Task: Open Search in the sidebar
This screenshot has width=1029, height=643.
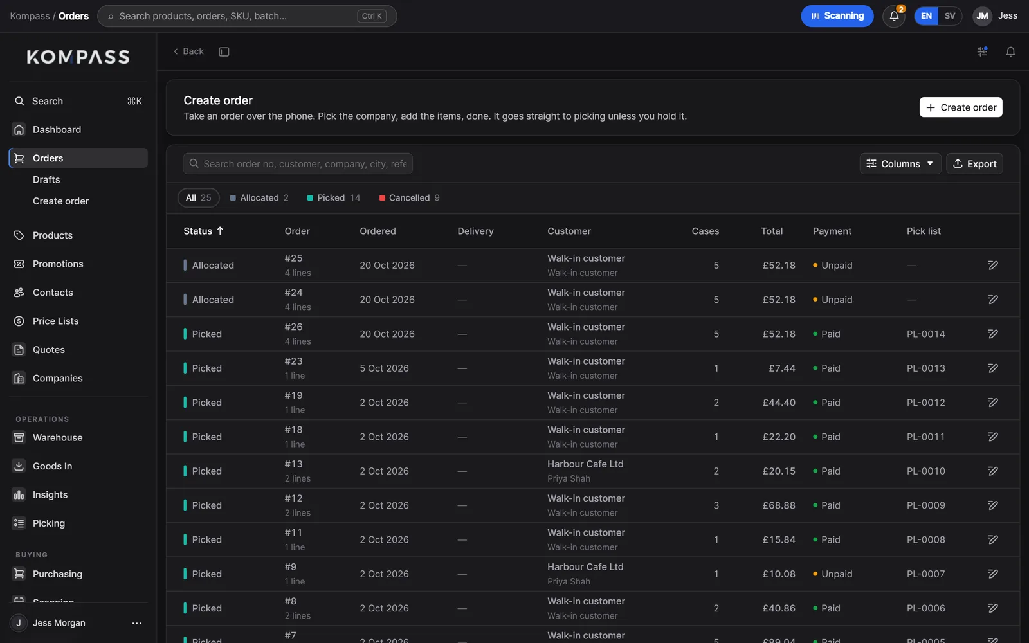Action: tap(78, 101)
